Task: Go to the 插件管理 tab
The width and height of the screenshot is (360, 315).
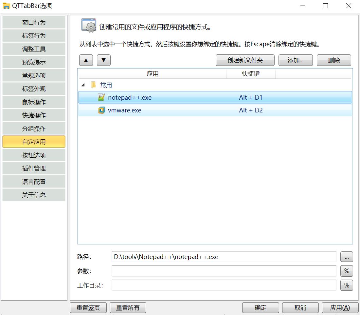Action: tap(34, 168)
